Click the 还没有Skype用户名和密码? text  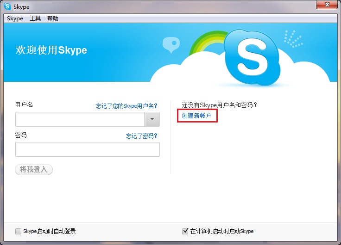click(220, 105)
